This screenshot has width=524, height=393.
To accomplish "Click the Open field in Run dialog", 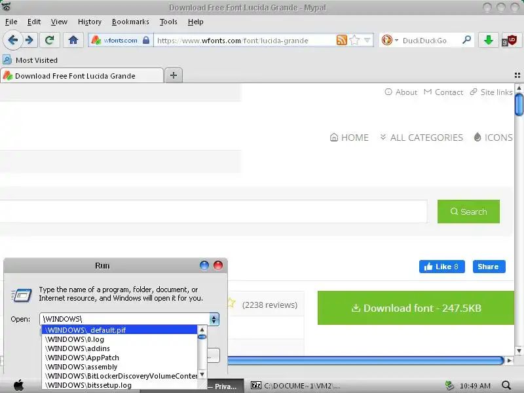I will click(125, 319).
